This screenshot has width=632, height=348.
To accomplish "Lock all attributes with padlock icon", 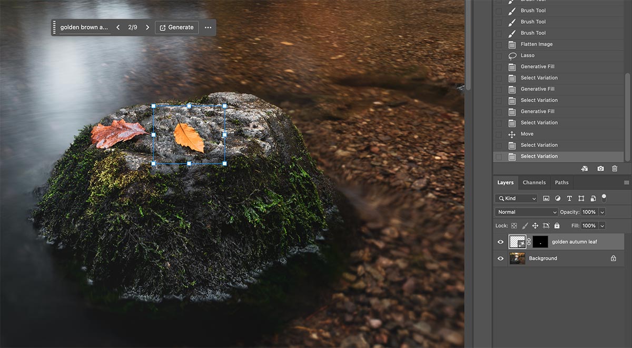I will pos(557,226).
